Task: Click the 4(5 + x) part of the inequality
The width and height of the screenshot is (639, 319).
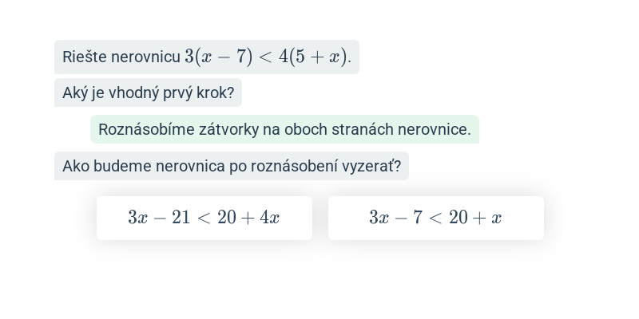Action: tap(315, 57)
